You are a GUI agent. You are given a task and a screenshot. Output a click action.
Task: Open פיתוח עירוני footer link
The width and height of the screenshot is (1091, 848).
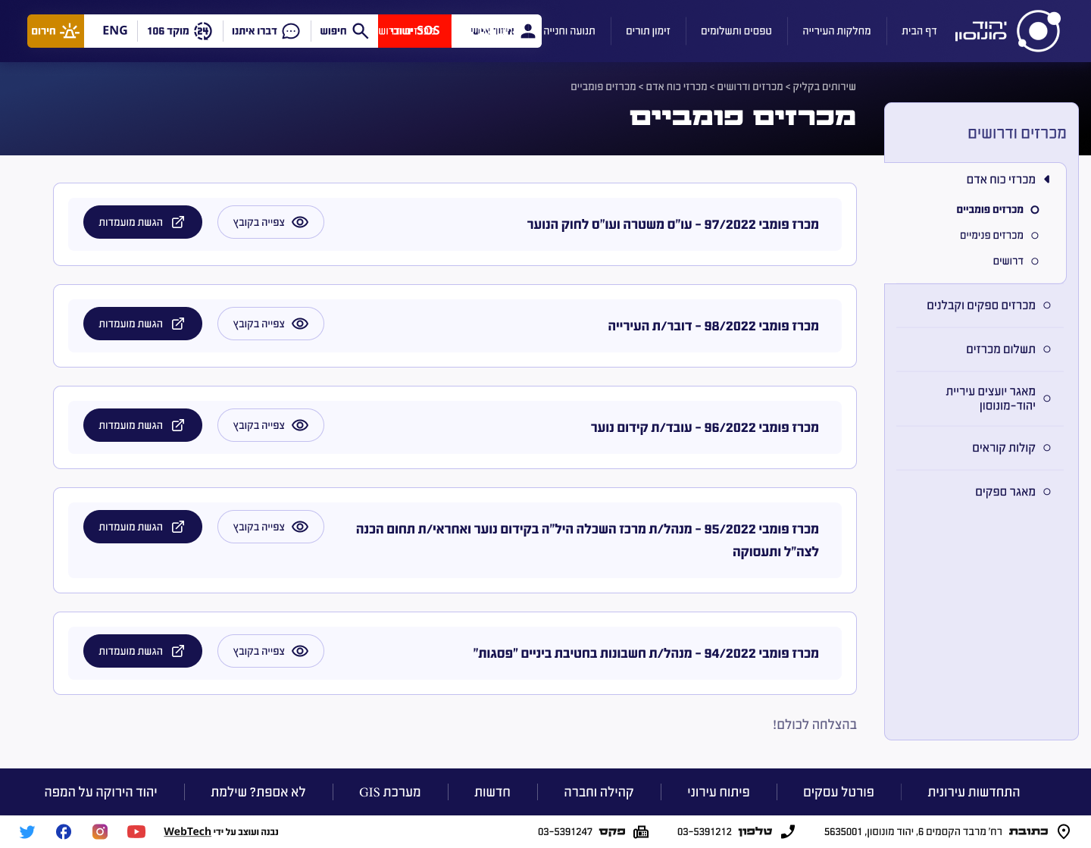pyautogui.click(x=718, y=792)
